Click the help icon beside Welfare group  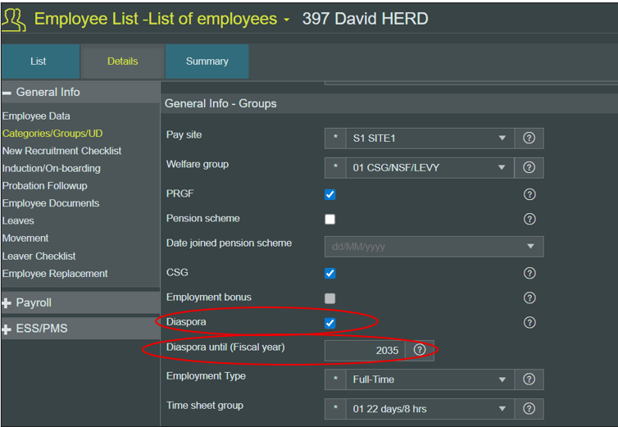pyautogui.click(x=529, y=167)
